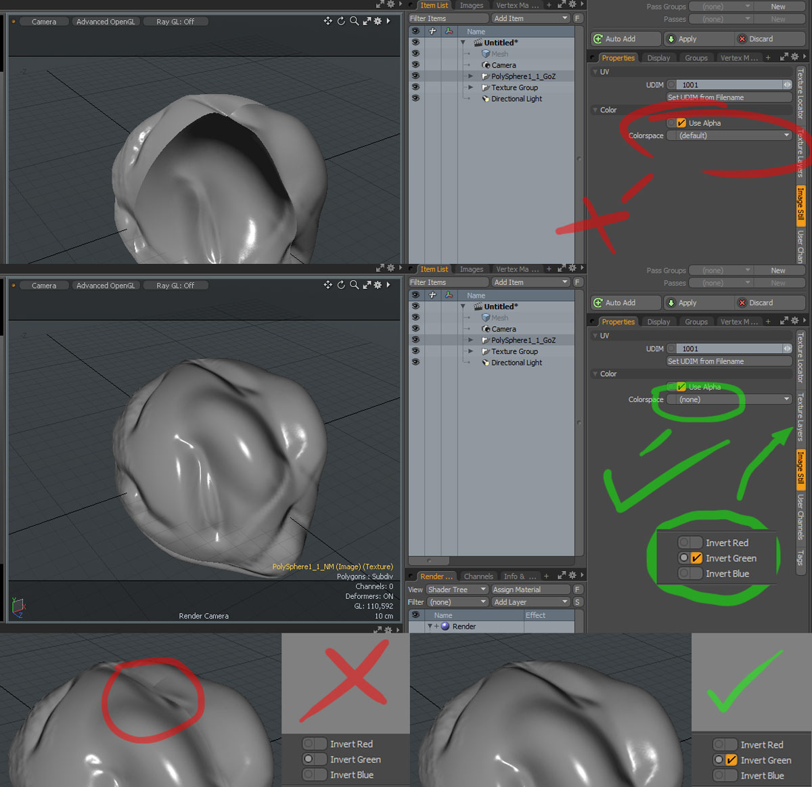Open the Shader Tree view dropdown
Image resolution: width=812 pixels, height=787 pixels.
(457, 589)
